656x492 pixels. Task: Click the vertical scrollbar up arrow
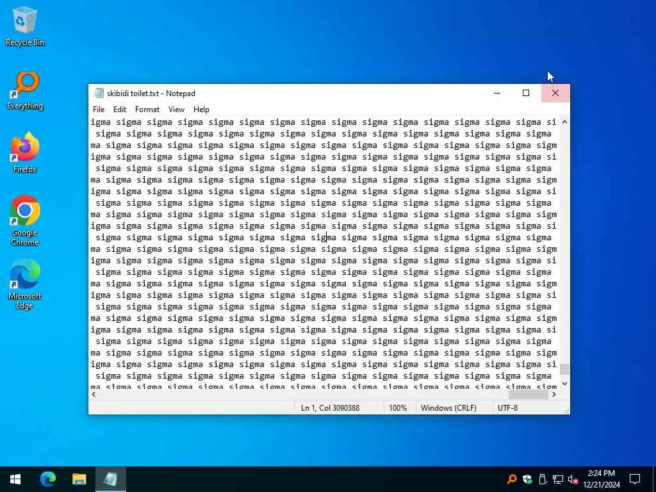point(564,122)
